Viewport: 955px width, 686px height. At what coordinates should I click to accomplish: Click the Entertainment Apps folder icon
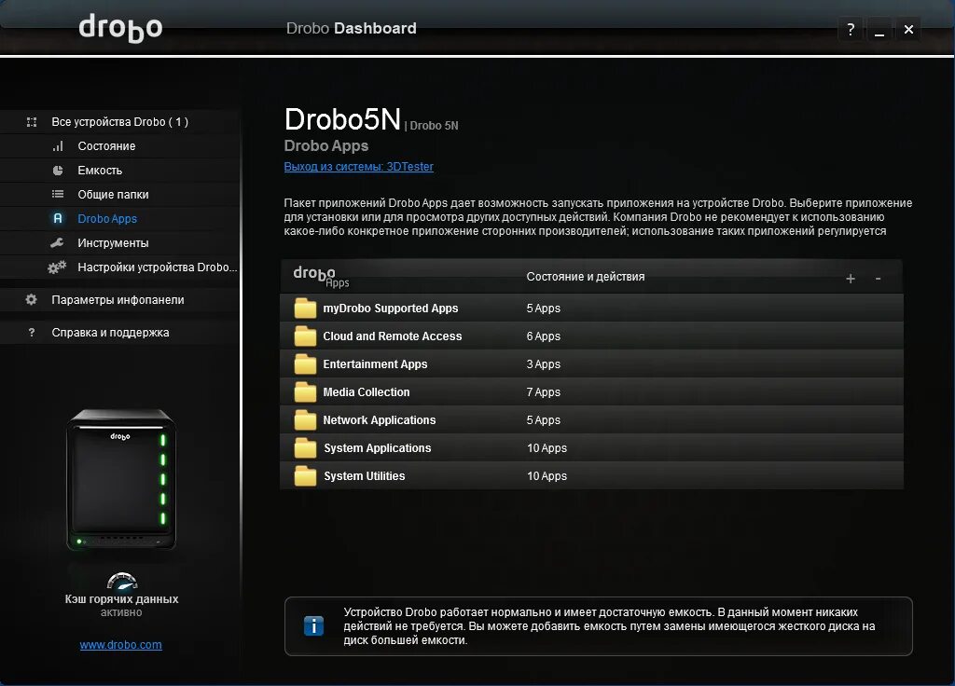click(305, 364)
